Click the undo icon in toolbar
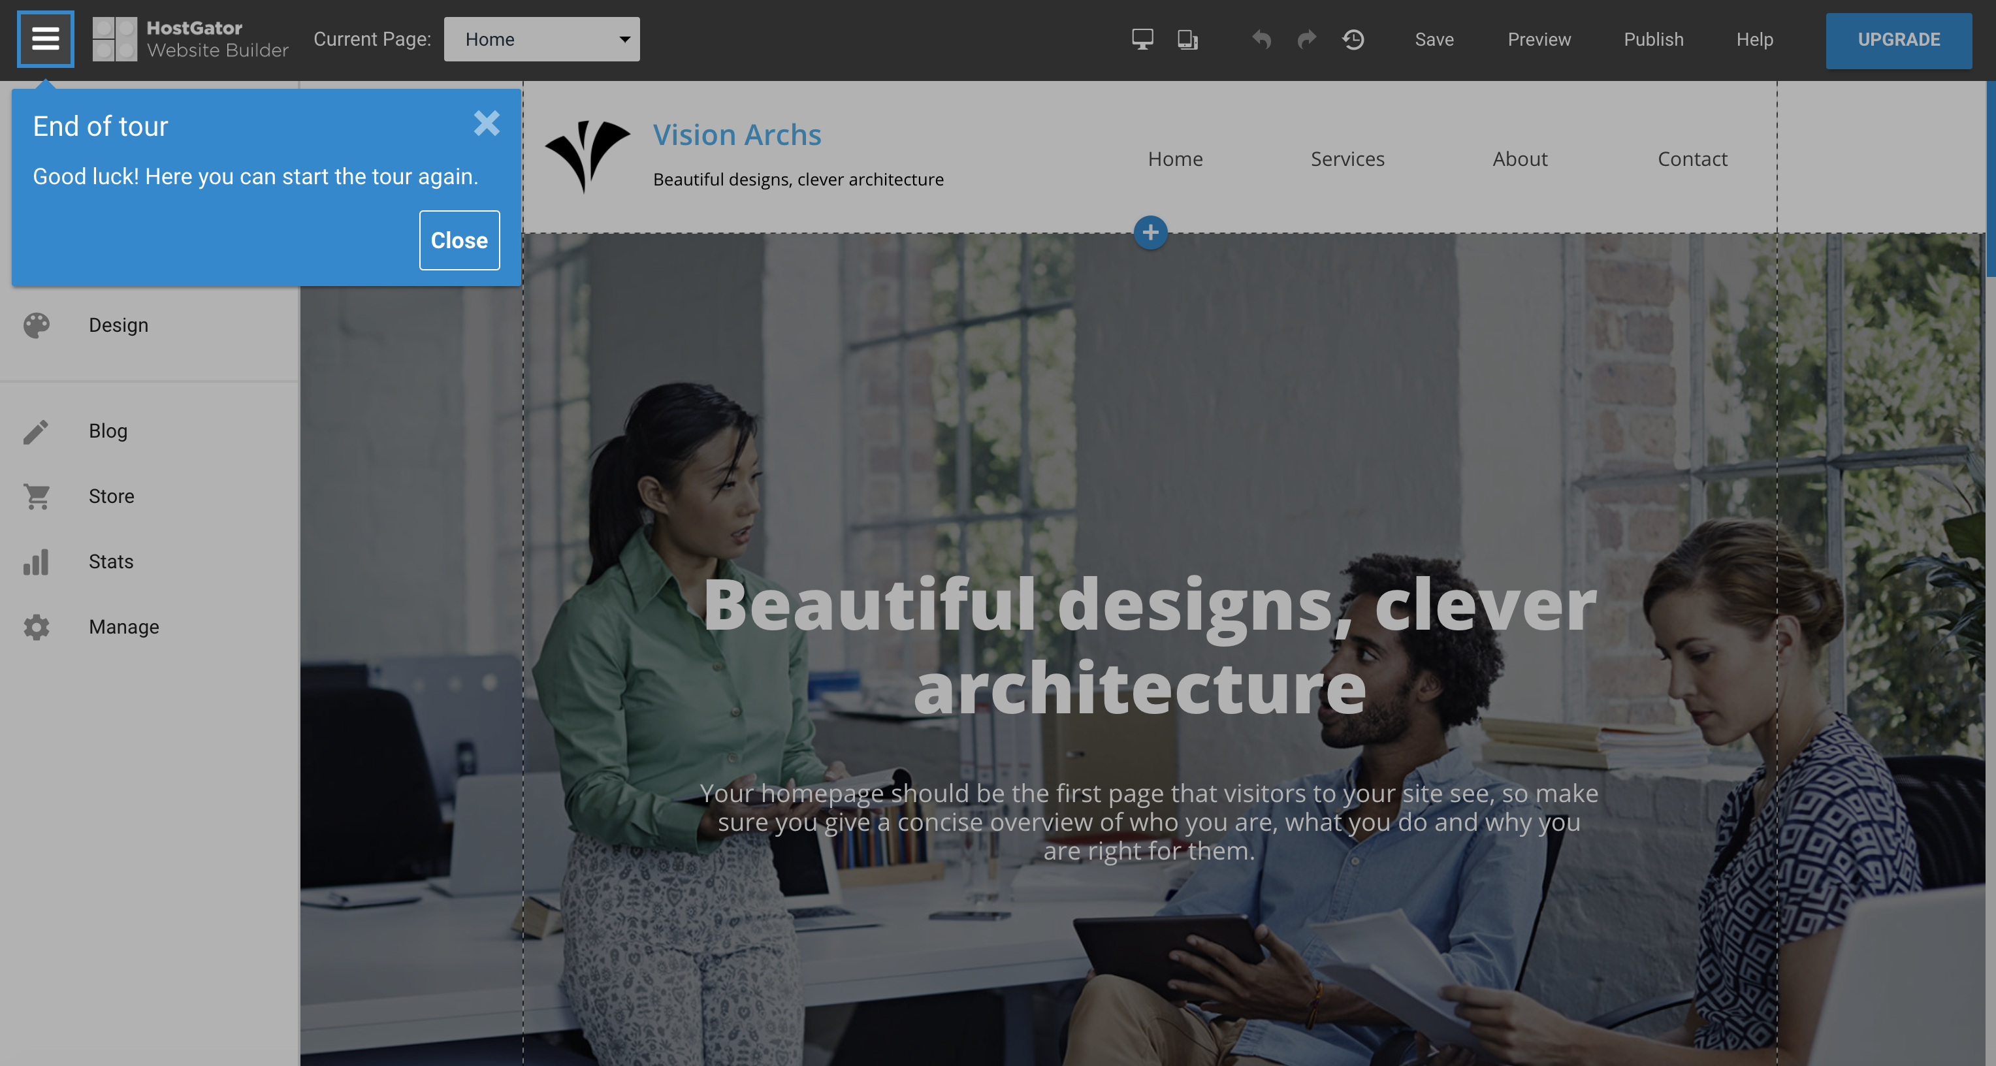Screen dimensions: 1996x1066 point(1261,39)
